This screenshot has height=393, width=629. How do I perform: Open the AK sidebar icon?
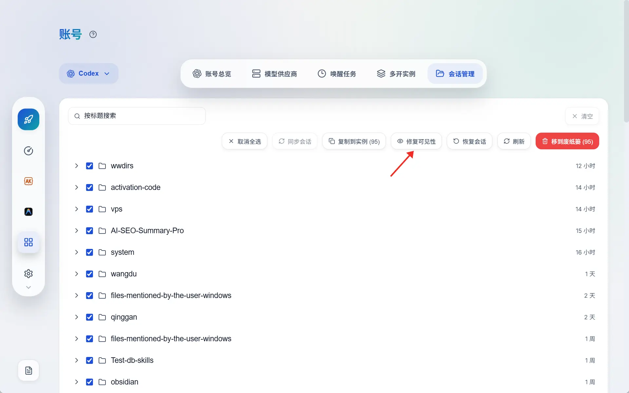(29, 181)
